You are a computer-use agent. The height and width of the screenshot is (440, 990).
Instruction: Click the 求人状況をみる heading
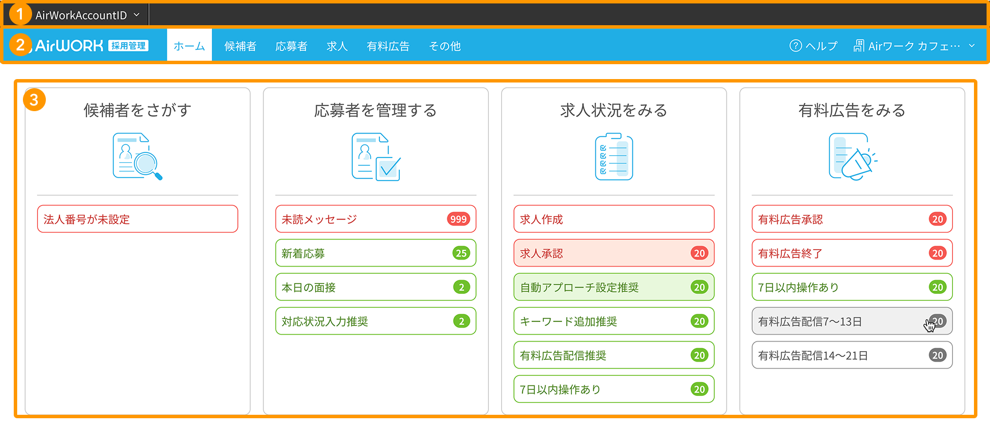(614, 110)
